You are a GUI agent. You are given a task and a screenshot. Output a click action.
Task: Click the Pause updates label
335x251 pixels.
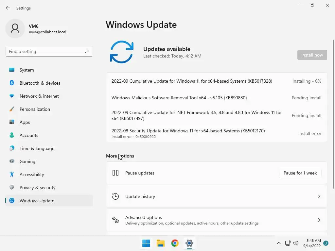(x=140, y=173)
